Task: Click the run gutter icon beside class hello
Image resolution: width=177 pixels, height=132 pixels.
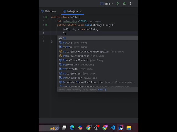Action: [46, 17]
